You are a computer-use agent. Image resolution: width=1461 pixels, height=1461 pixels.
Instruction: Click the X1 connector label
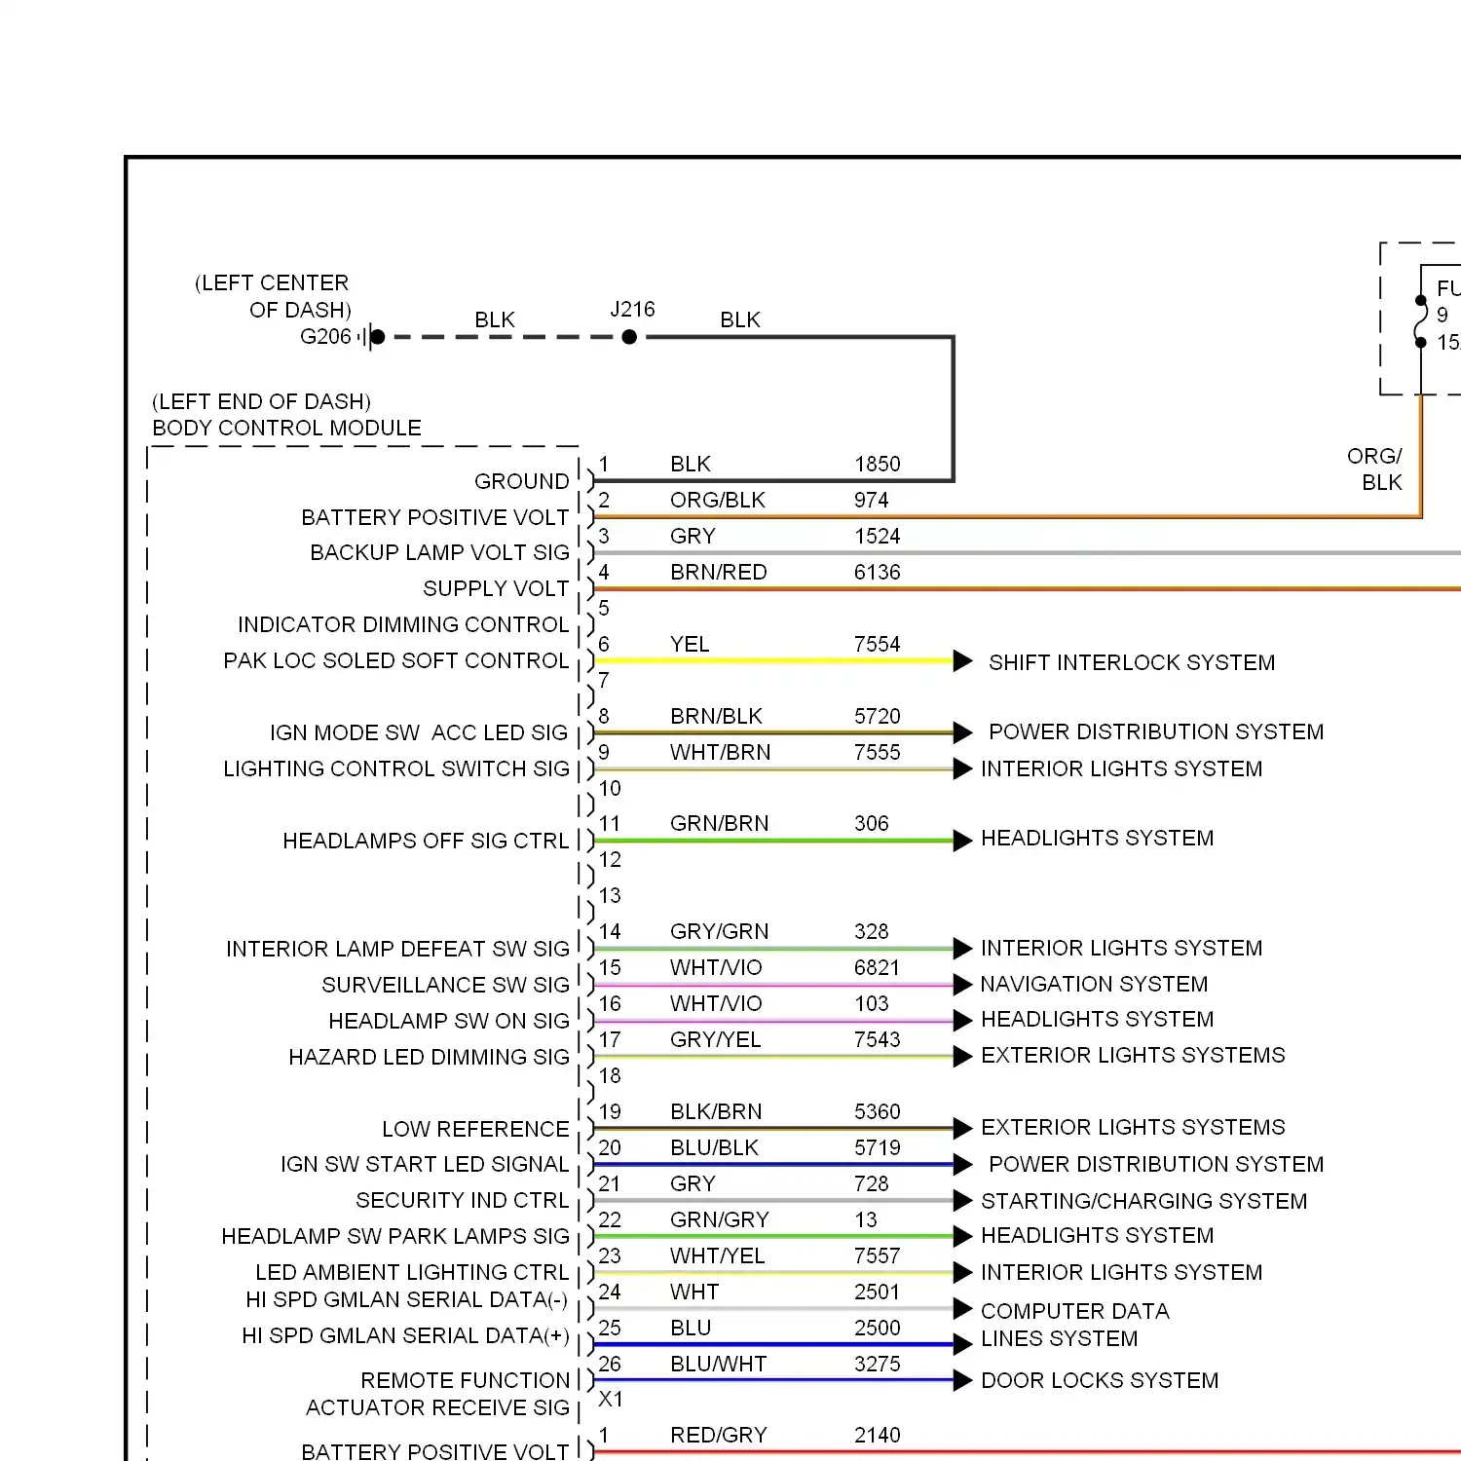[611, 1399]
